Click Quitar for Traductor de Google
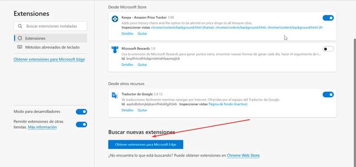 pyautogui.click(x=142, y=111)
